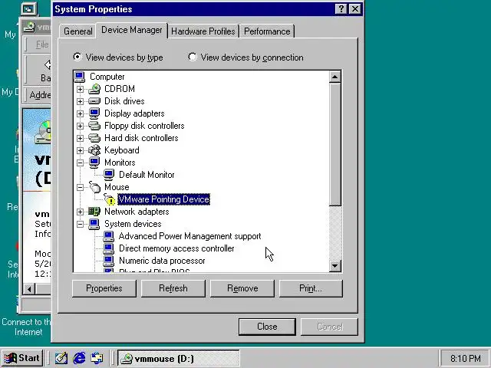This screenshot has width=491, height=368.
Task: Expand the Disk drives node
Action: pyautogui.click(x=80, y=101)
